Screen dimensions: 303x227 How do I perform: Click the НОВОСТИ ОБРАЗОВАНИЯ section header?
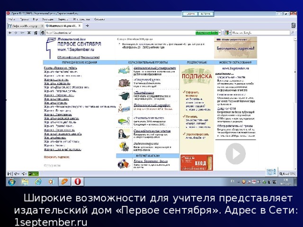click(235, 62)
